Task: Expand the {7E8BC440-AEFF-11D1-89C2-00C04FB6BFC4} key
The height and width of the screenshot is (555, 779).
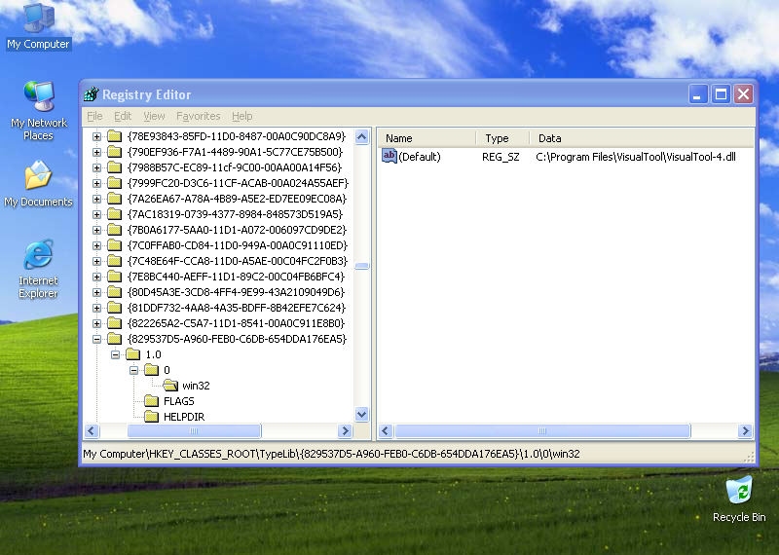Action: click(96, 277)
